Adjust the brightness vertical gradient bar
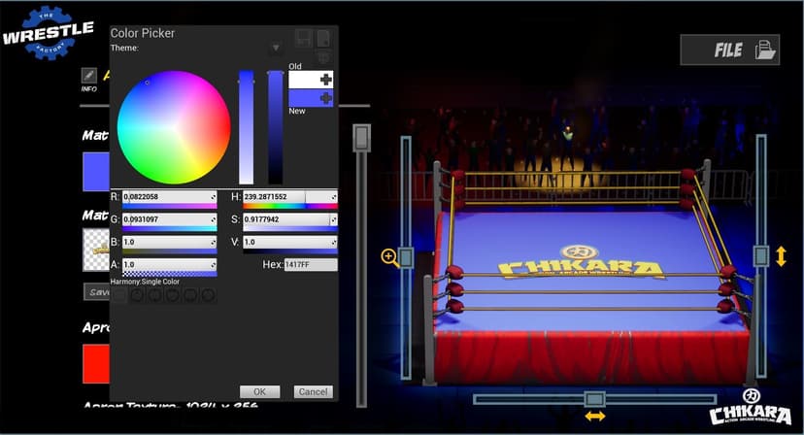The width and height of the screenshot is (804, 435). (276, 127)
